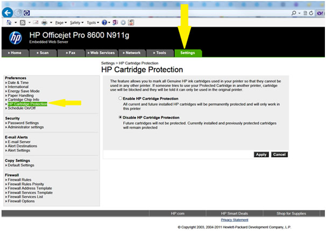
Task: Switch to the Network tab
Action: click(132, 53)
